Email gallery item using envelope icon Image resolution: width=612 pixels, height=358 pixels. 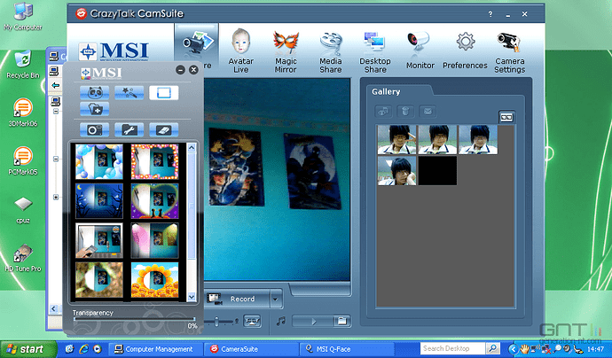click(427, 112)
